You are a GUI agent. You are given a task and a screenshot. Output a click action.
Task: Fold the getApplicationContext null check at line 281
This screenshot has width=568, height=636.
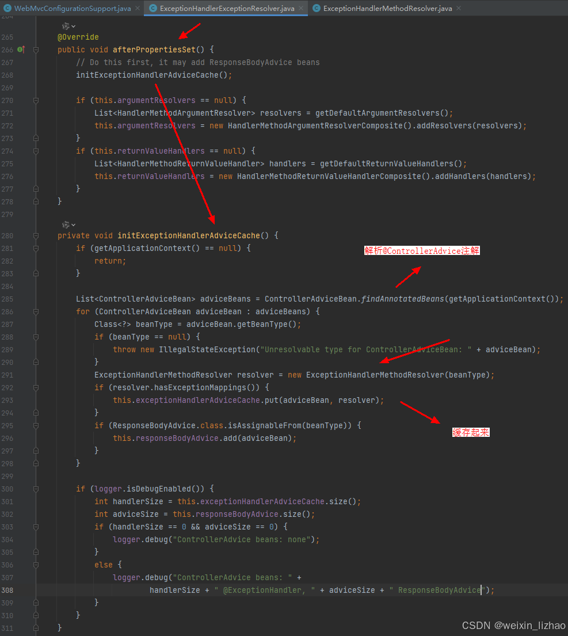point(36,248)
